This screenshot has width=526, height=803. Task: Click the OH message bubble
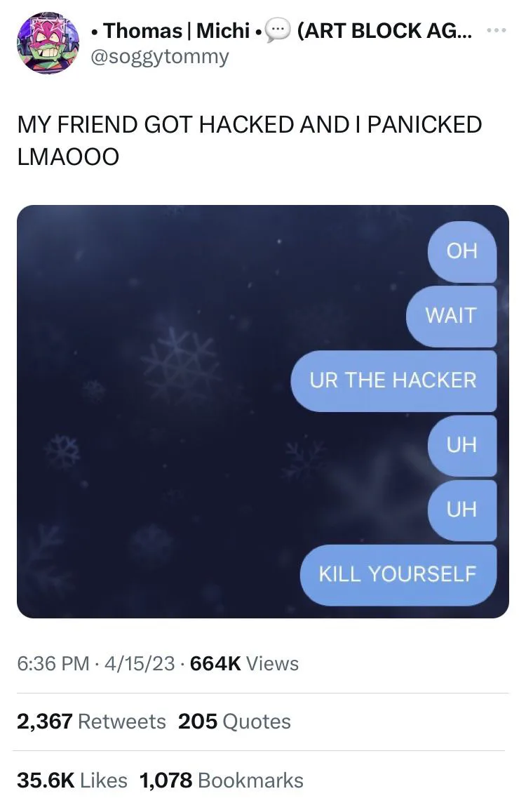click(462, 251)
